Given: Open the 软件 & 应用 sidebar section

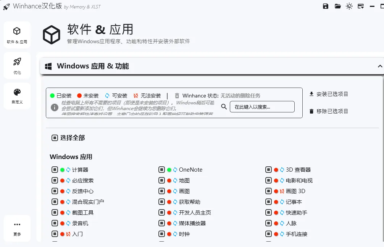Looking at the screenshot, I should 17,34.
